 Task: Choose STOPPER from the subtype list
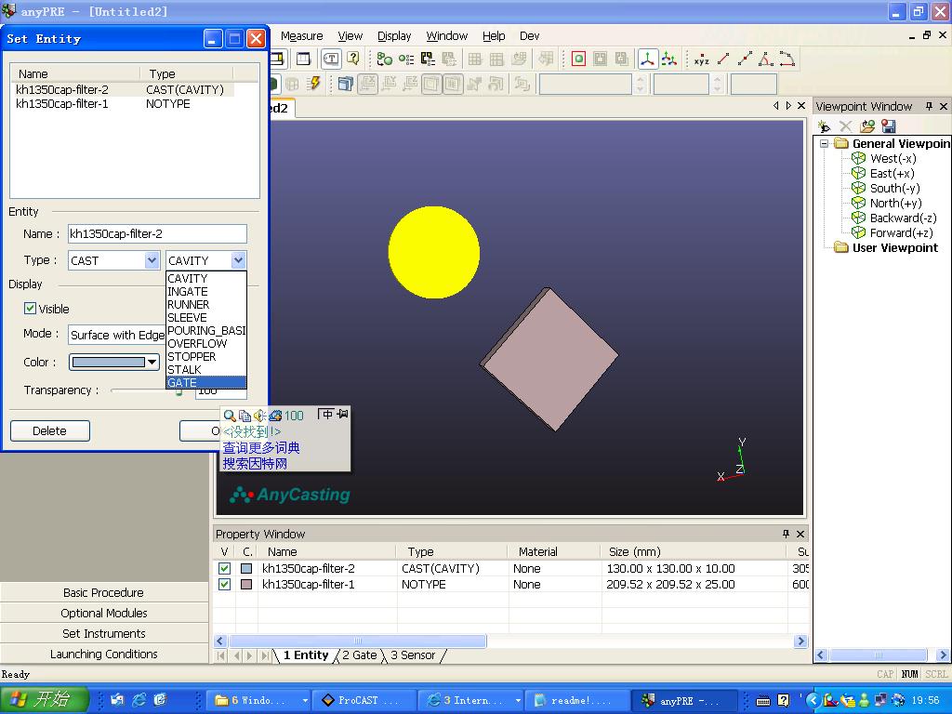pyautogui.click(x=205, y=356)
